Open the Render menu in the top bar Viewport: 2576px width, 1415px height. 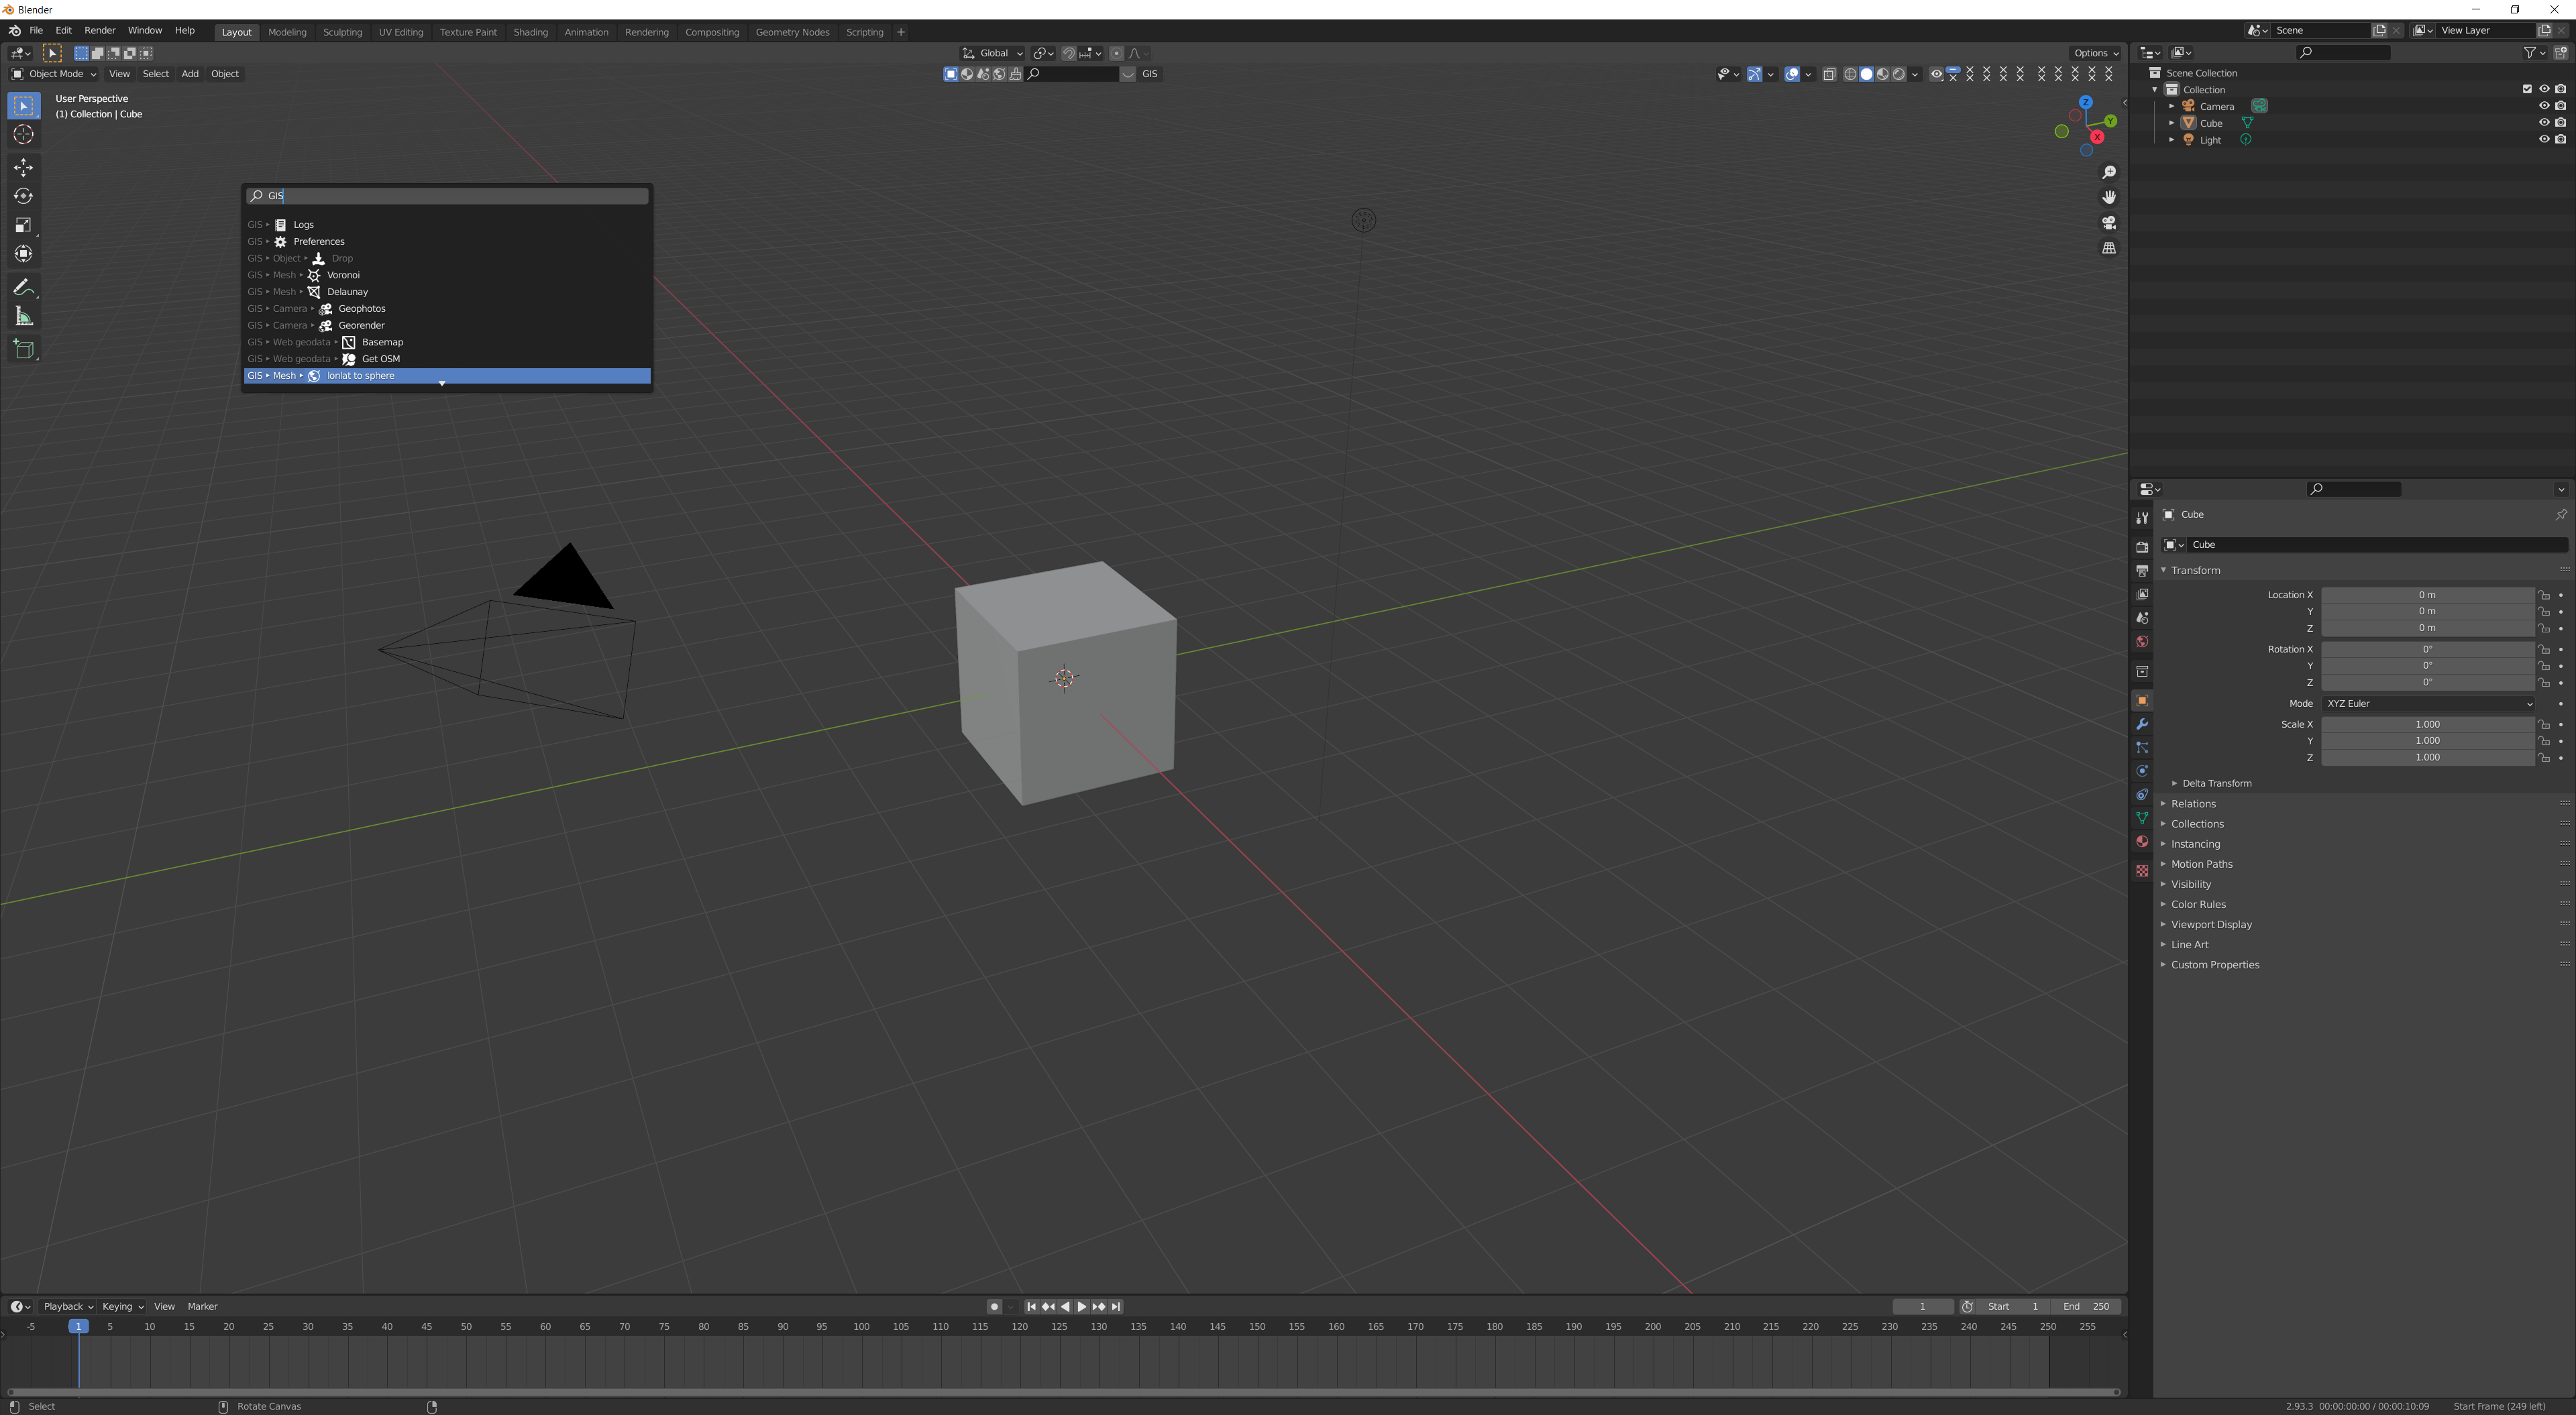click(99, 30)
